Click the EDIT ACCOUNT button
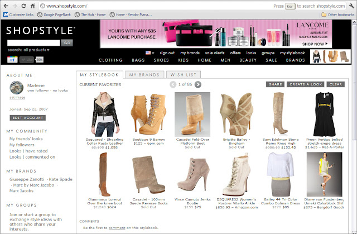Viewport: 357px width, 234px height. pos(27,118)
